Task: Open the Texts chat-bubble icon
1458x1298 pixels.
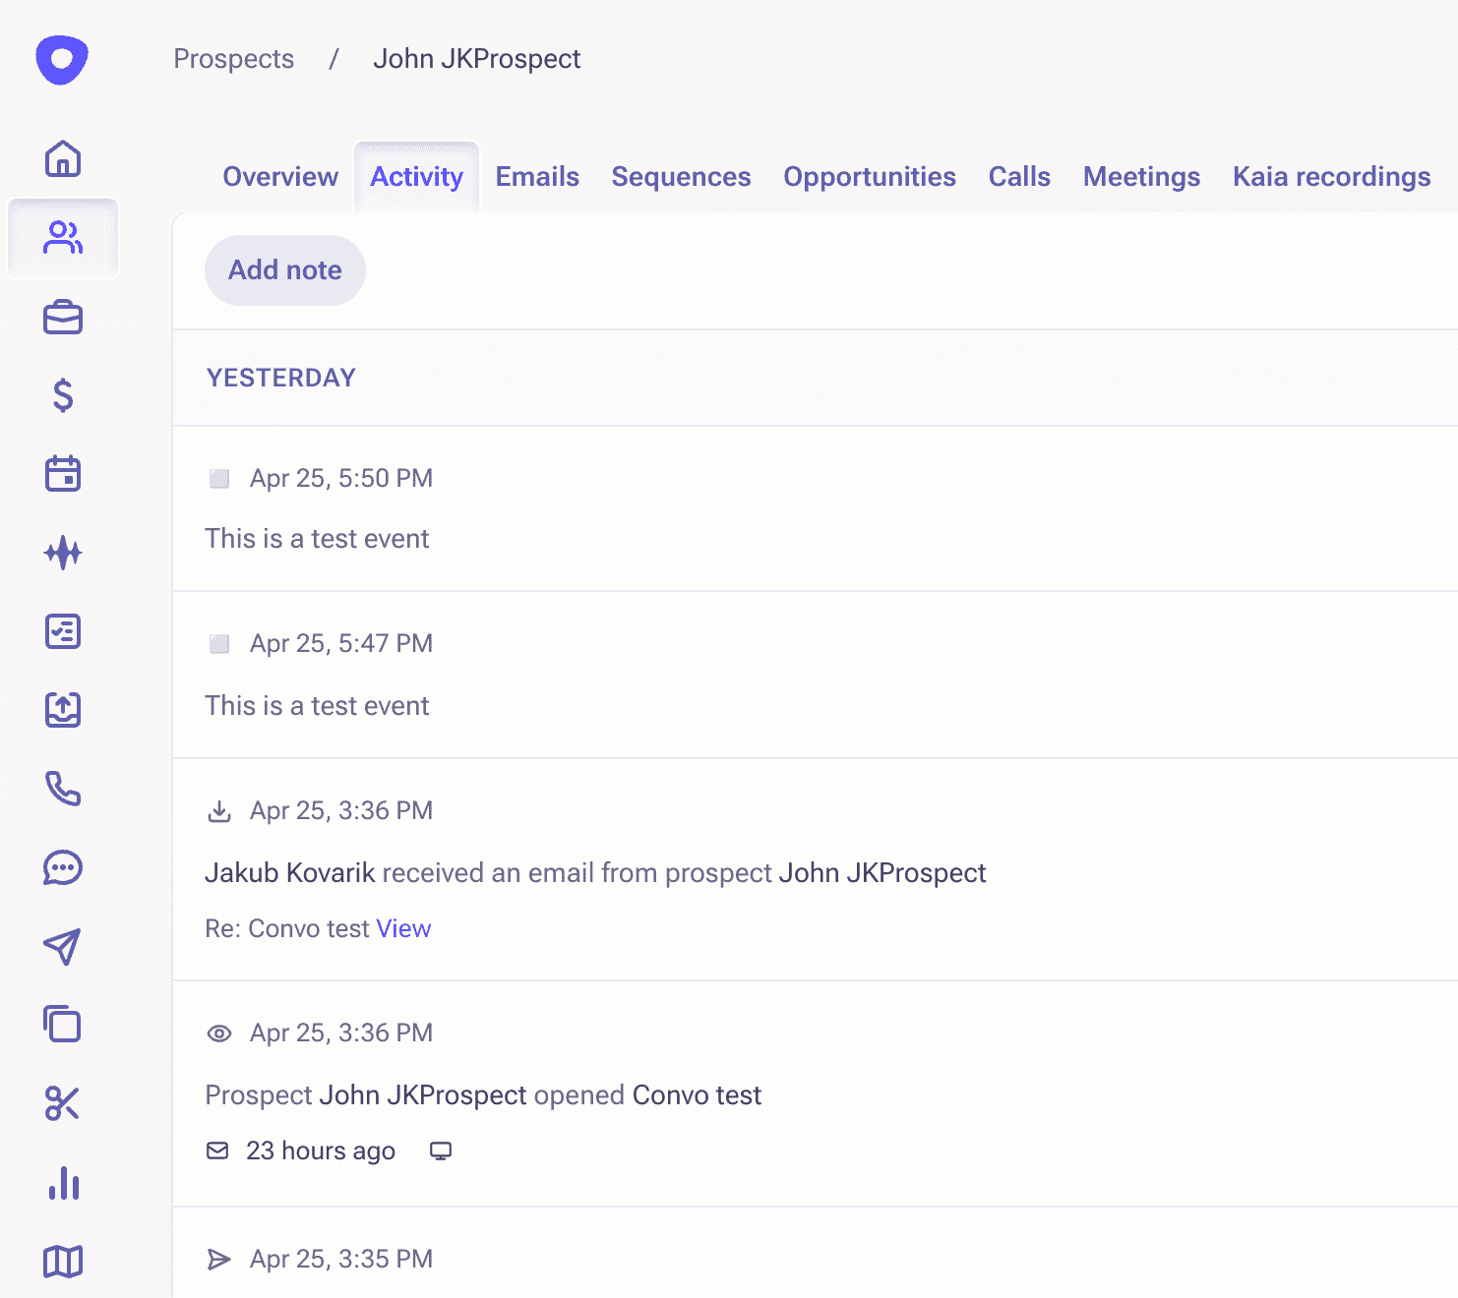Action: pos(63,867)
